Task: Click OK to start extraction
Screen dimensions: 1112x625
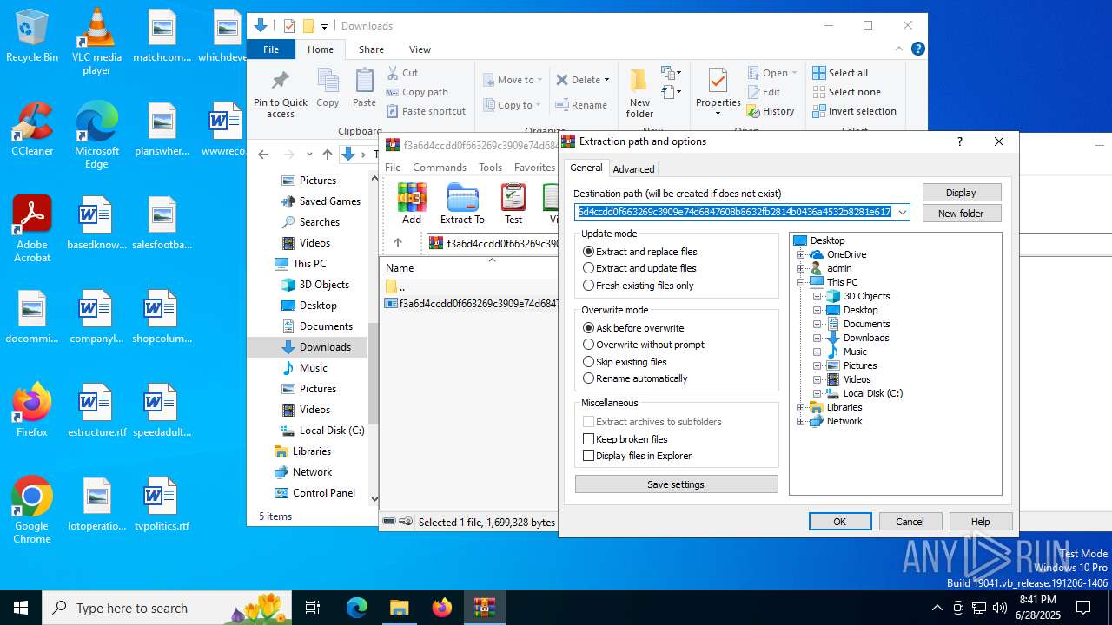Action: [840, 522]
